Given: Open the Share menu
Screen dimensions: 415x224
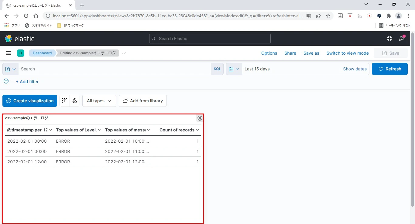Looking at the screenshot, I should pyautogui.click(x=290, y=53).
